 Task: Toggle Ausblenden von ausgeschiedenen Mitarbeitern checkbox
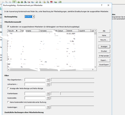pos(8,27)
